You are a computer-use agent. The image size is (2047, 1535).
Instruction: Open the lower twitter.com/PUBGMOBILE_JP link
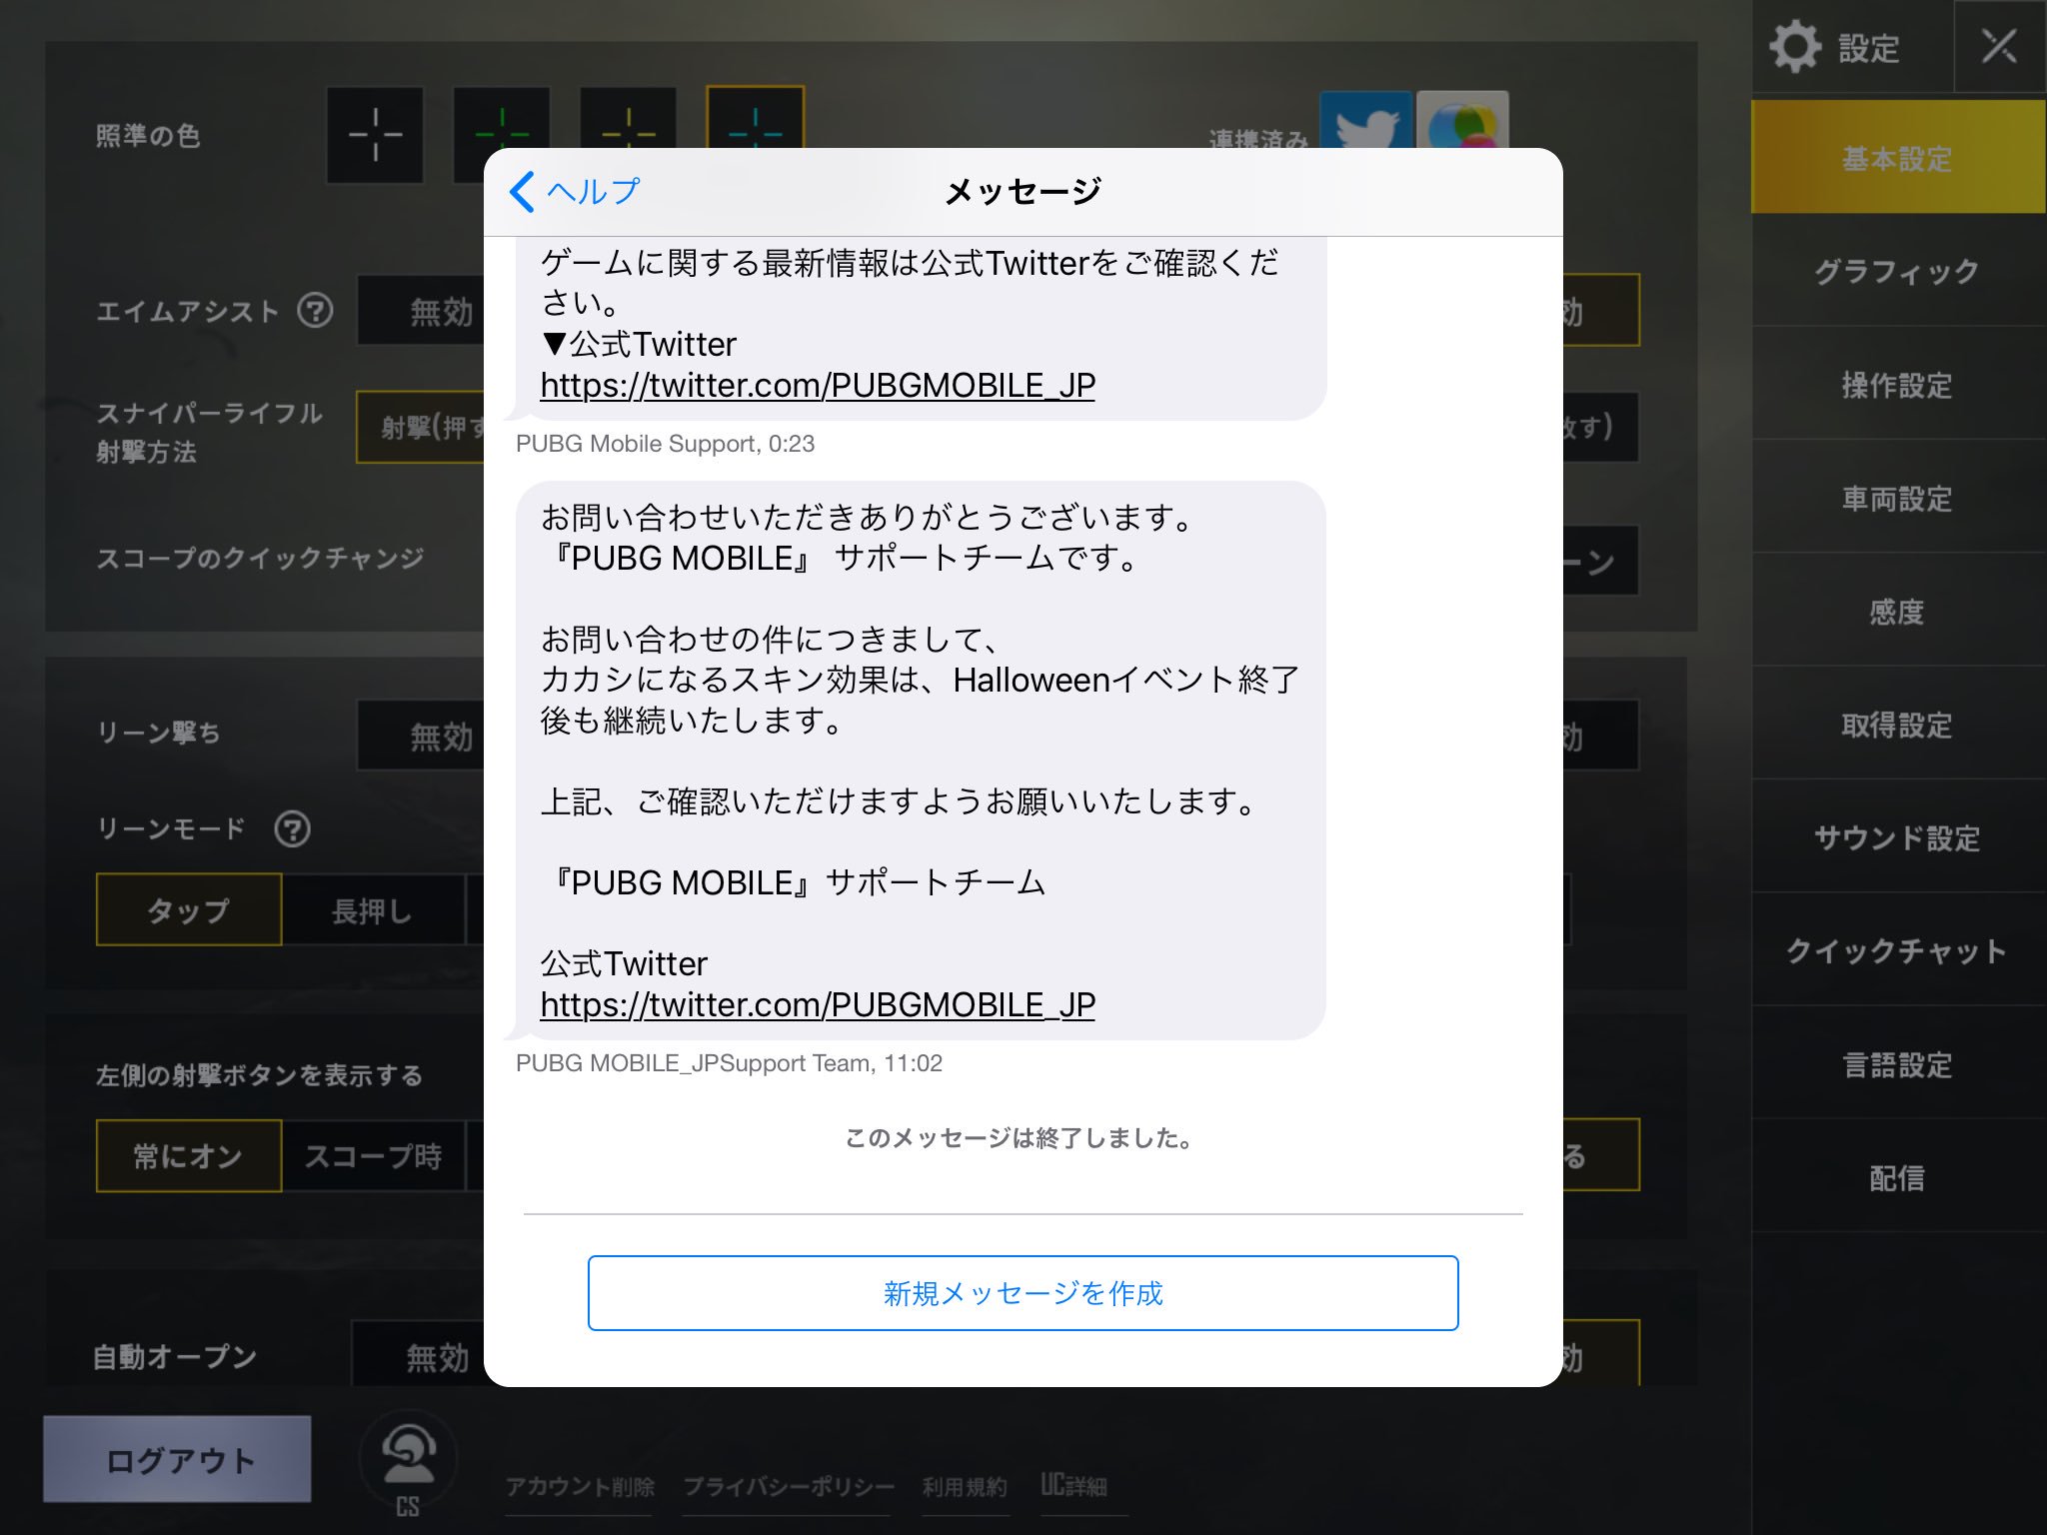click(817, 1004)
